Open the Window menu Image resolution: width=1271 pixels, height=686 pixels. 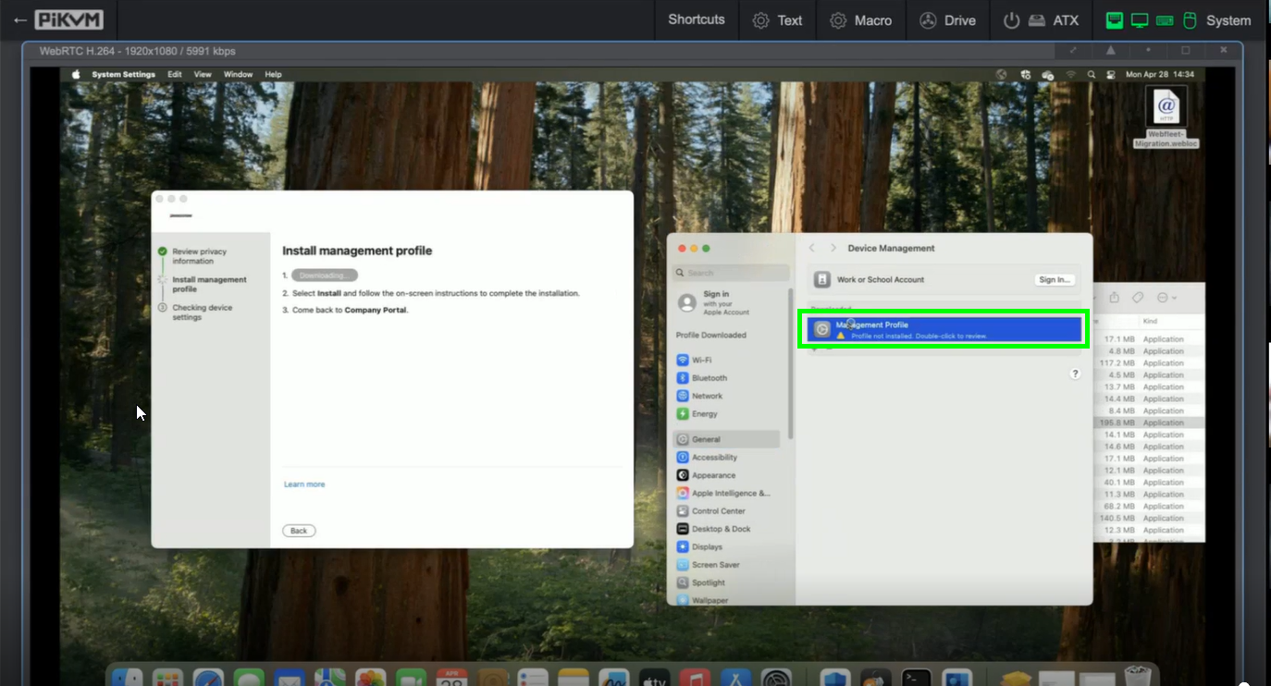238,75
